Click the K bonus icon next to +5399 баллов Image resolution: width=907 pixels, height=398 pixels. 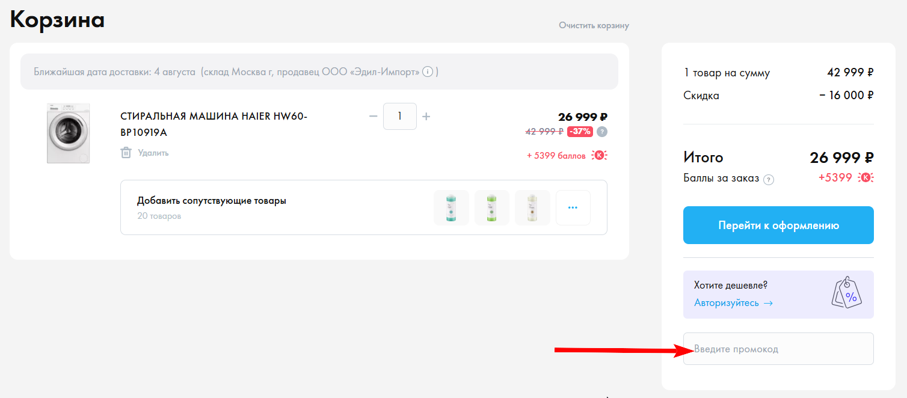[x=599, y=155]
